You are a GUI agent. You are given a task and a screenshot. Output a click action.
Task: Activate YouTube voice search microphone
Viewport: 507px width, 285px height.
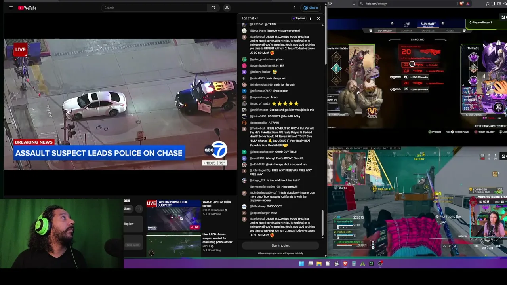(227, 8)
